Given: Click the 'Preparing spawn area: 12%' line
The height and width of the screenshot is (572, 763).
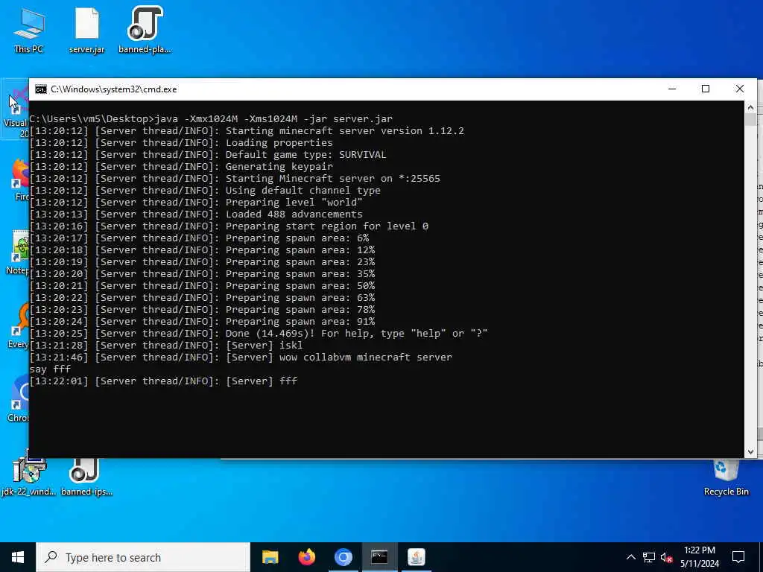Looking at the screenshot, I should tap(202, 250).
